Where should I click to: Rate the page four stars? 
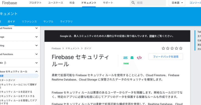[176, 48]
